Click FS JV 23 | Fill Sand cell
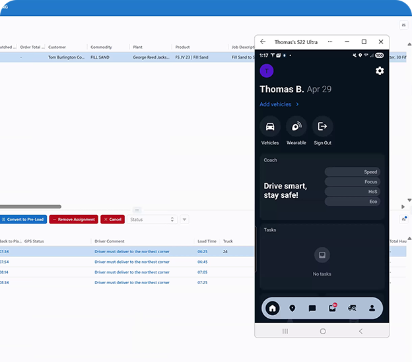This screenshot has width=412, height=362. (x=192, y=57)
